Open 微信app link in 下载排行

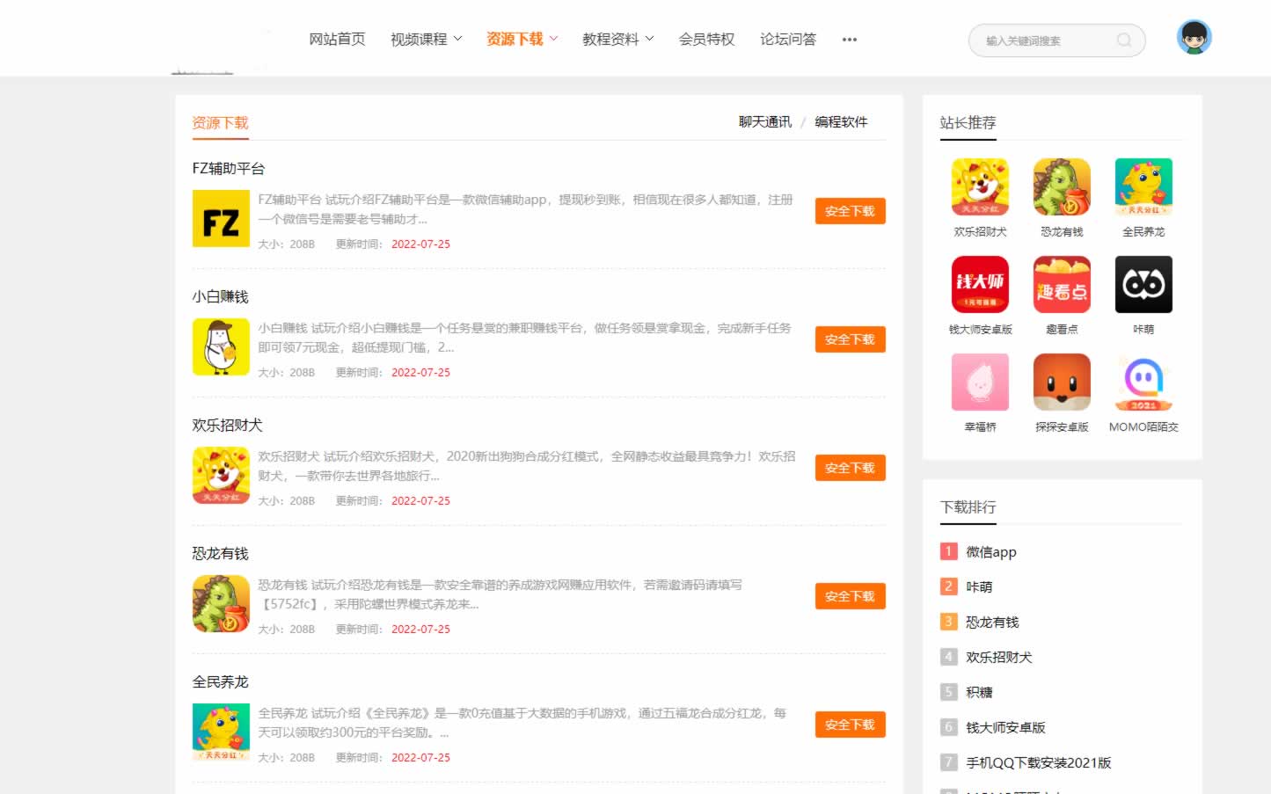pos(990,552)
